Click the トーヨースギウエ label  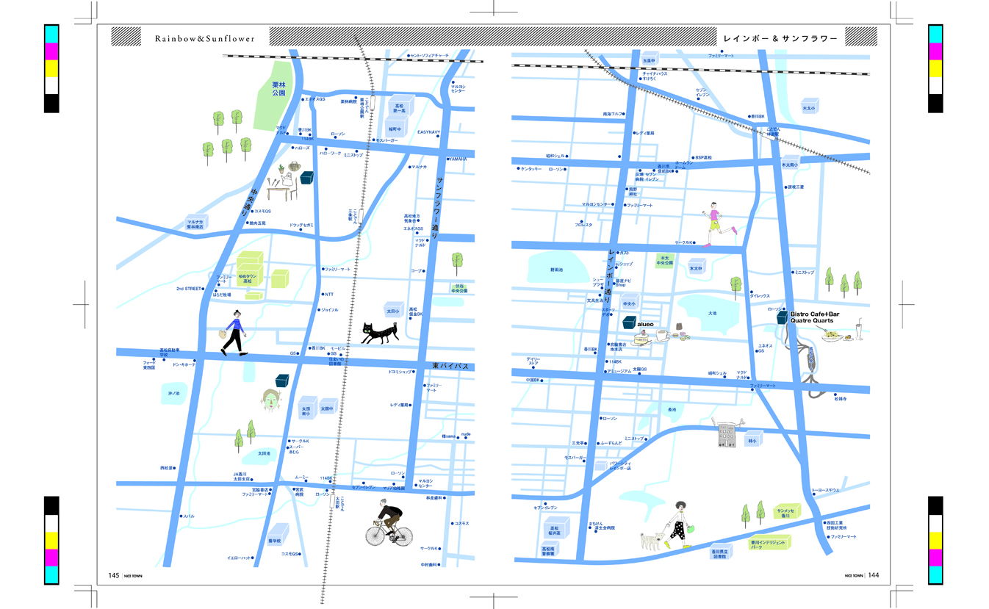pos(825,489)
